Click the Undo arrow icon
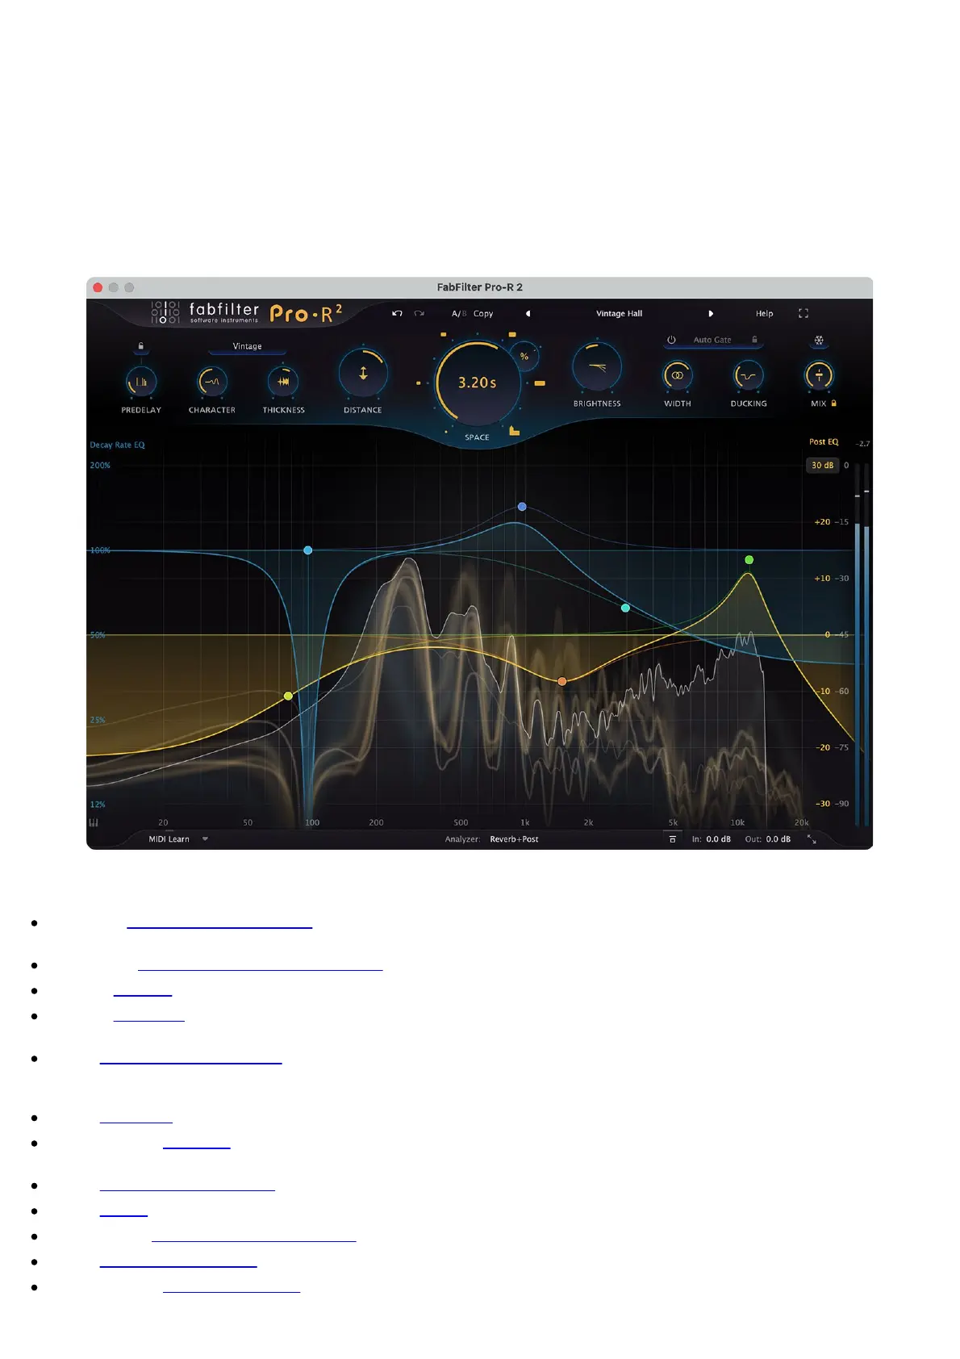Viewport: 960px width, 1359px height. click(397, 313)
